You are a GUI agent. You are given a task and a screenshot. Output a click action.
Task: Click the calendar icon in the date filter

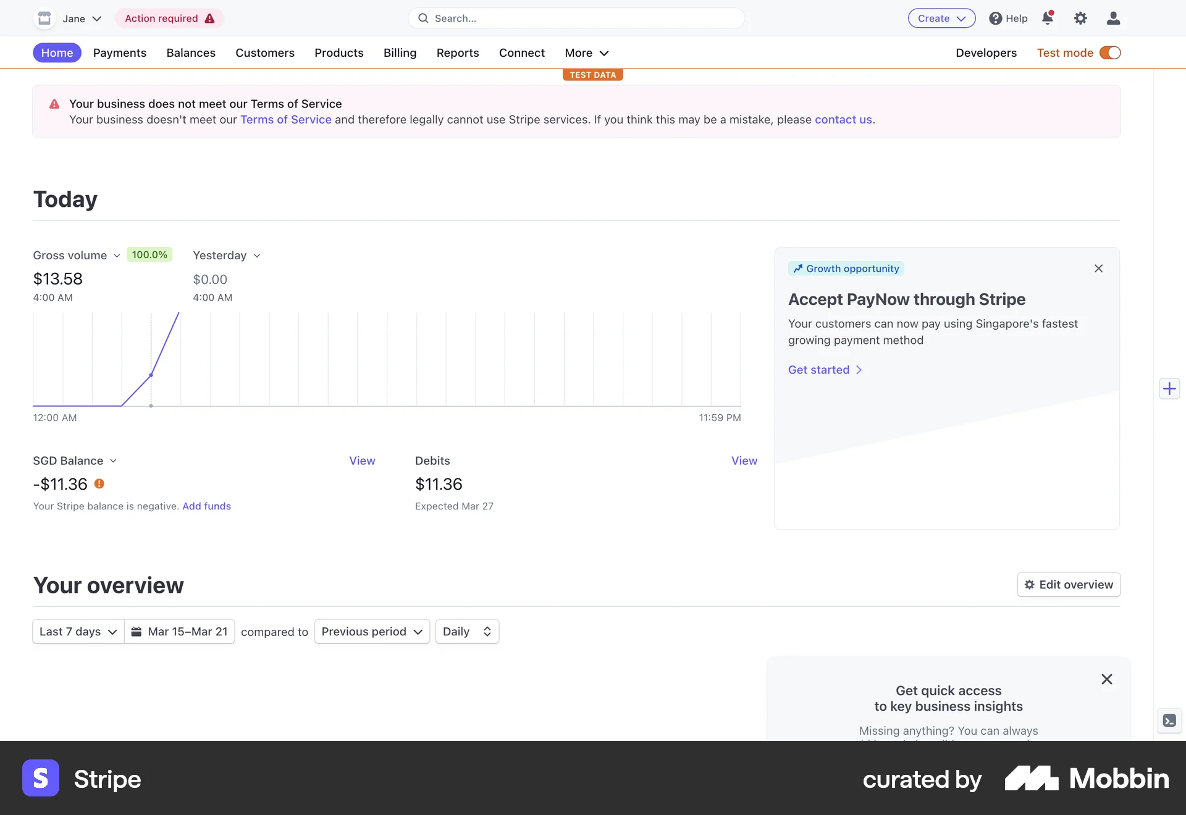tap(137, 631)
